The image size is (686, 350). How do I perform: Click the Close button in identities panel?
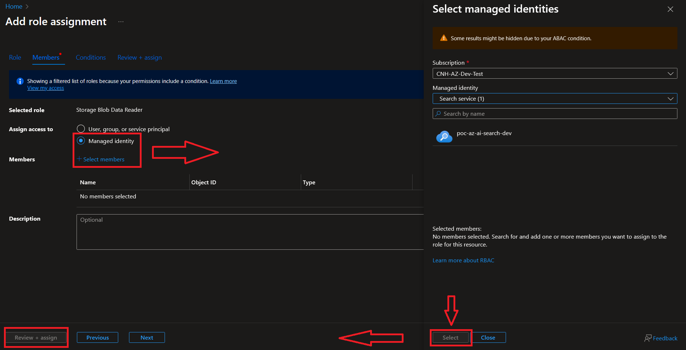(488, 338)
